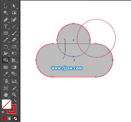Select the Zoom magnifier tool
131x122 pixels.
pyautogui.click(x=14, y=95)
